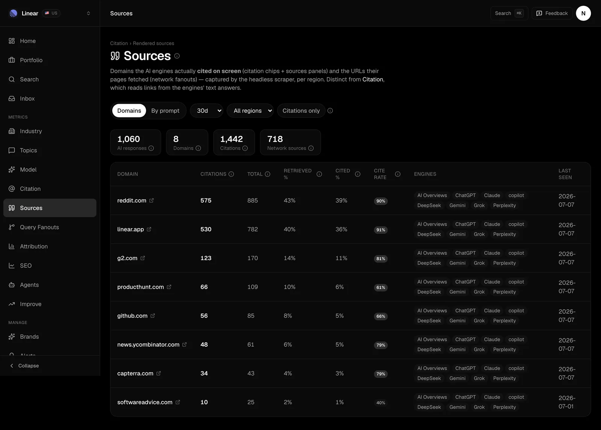The image size is (601, 430).
Task: Click info icon in Cite Rate header
Action: 398,174
